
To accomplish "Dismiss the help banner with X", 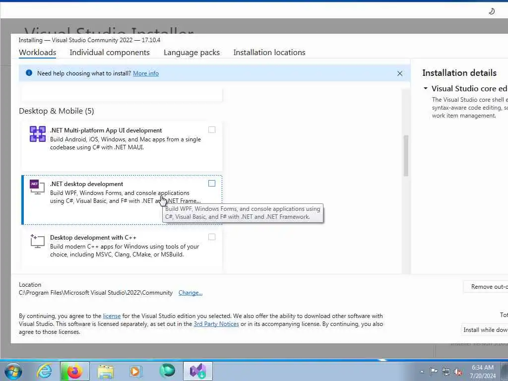I will click(400, 73).
